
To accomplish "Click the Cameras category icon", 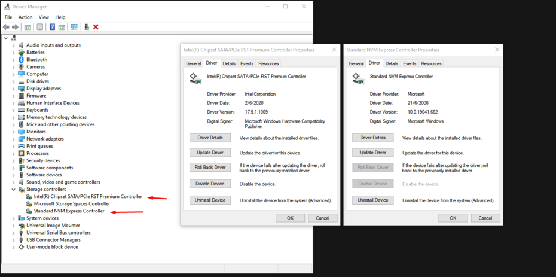I will 21,66.
